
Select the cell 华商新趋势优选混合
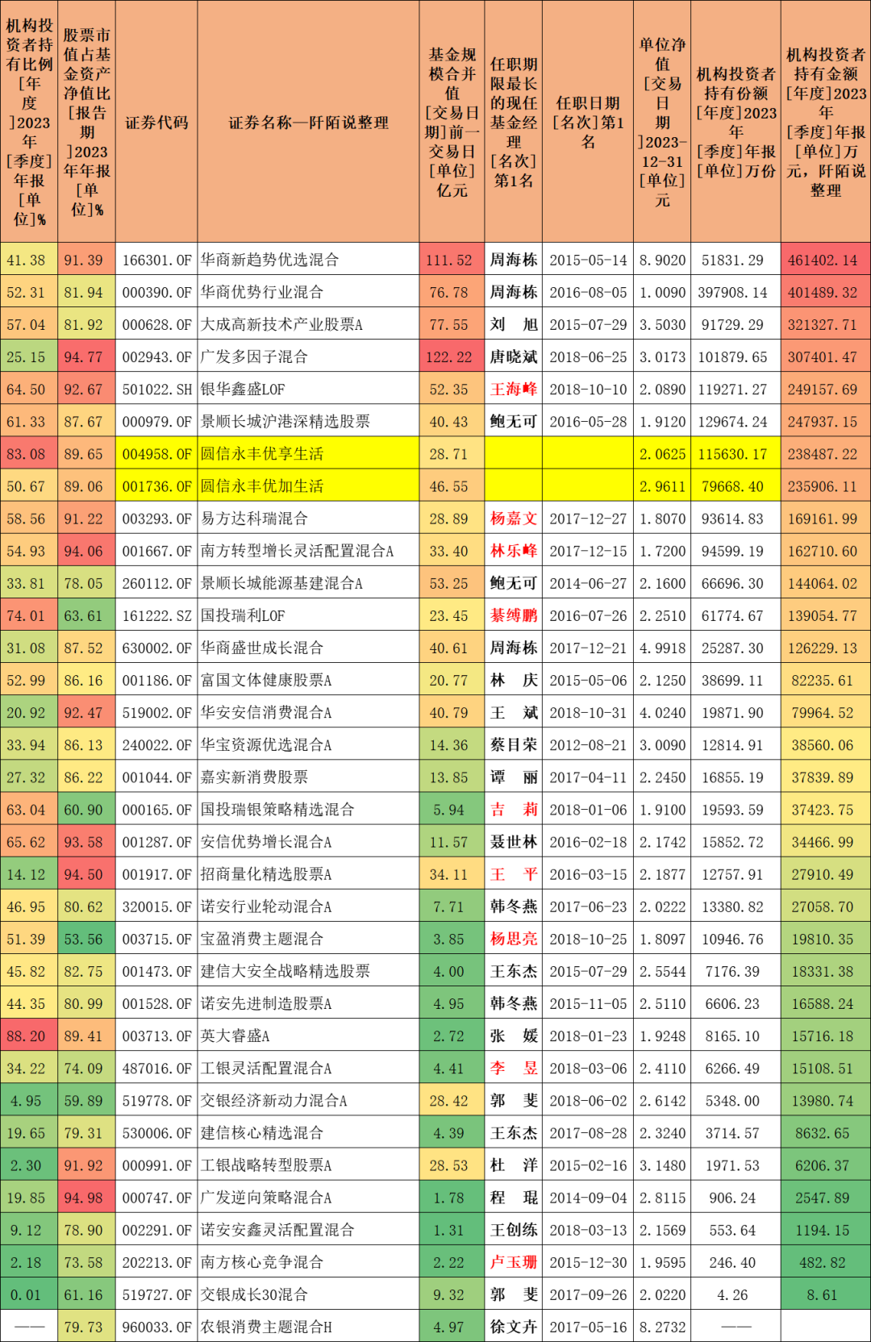pos(308,260)
